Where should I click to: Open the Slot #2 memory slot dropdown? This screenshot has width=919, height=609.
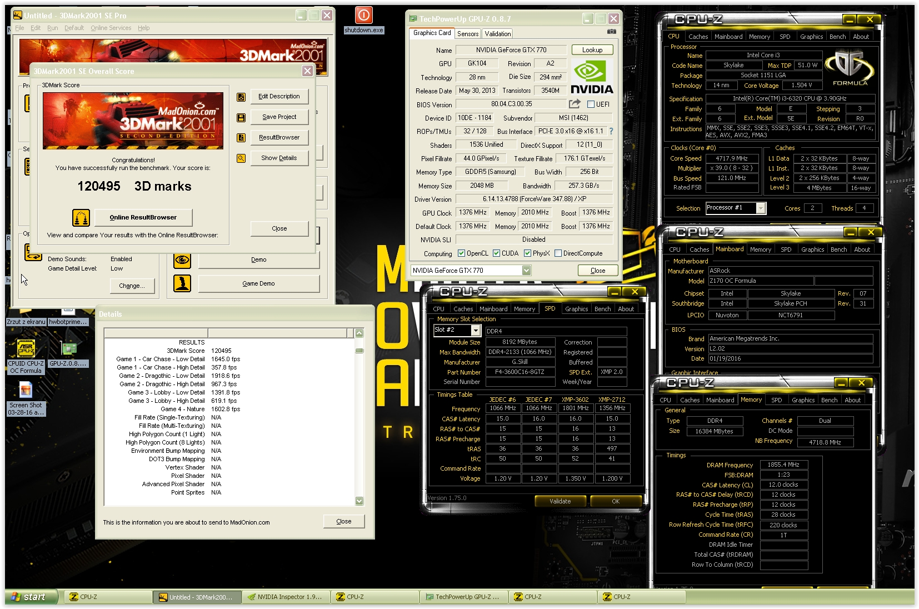(x=476, y=330)
